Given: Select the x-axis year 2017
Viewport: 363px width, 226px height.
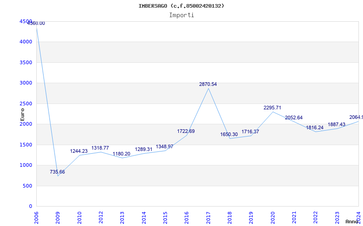Looking at the screenshot, I should coord(208,218).
